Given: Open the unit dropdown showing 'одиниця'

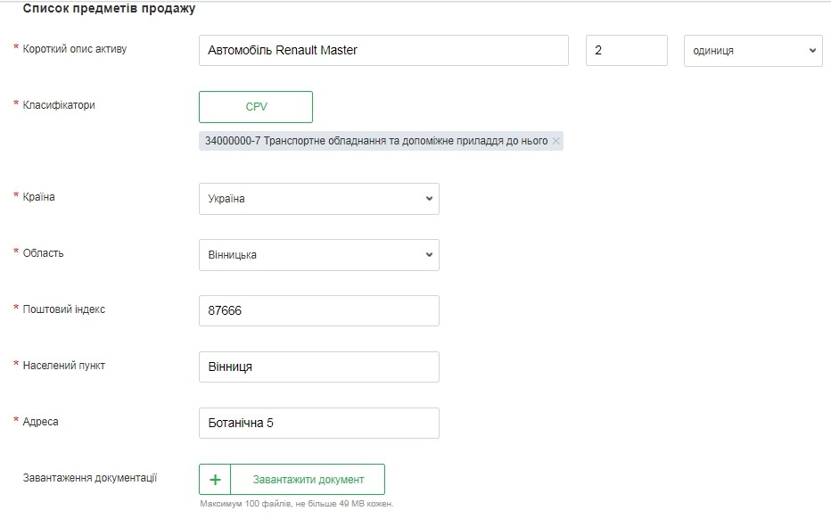Looking at the screenshot, I should click(x=753, y=51).
